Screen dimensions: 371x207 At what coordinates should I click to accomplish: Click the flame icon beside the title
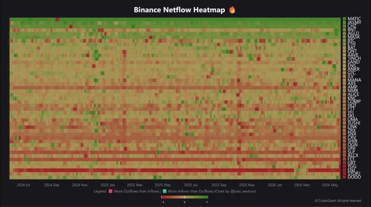[x=232, y=10]
